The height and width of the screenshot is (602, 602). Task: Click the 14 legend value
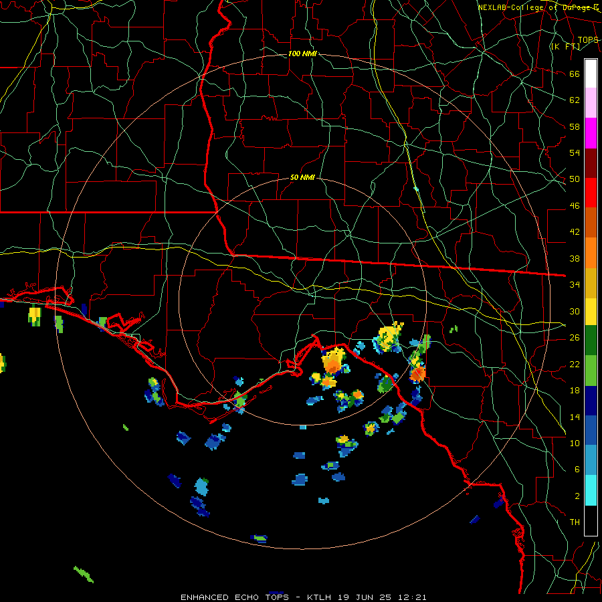[575, 417]
